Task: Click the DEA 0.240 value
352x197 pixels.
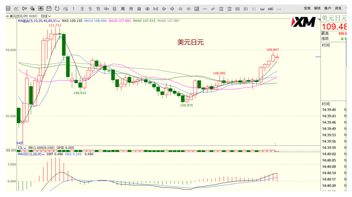Action: pos(73,154)
